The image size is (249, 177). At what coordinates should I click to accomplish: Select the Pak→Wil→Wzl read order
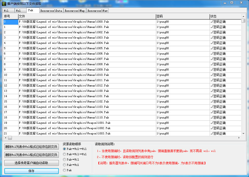tap(64, 154)
